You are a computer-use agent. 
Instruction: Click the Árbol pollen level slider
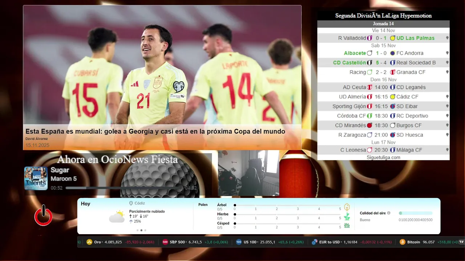(287, 205)
